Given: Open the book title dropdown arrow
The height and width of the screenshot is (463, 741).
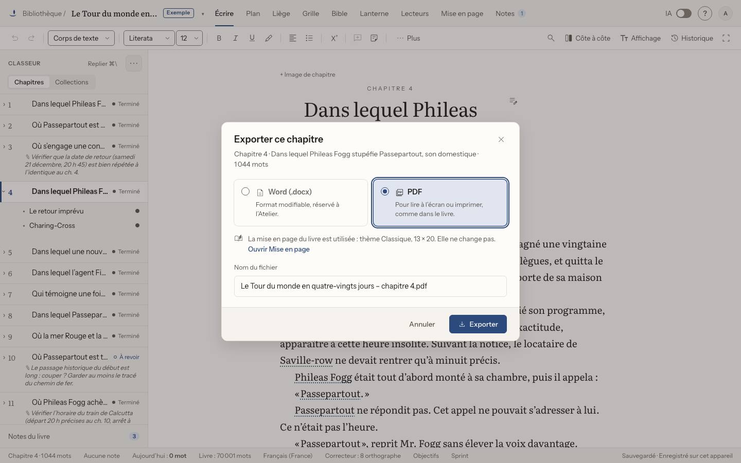Looking at the screenshot, I should pos(203,14).
